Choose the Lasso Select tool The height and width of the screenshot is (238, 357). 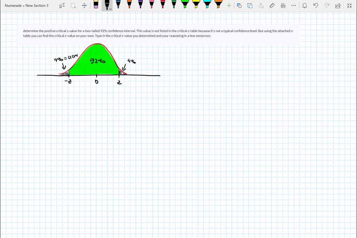[x=73, y=6]
